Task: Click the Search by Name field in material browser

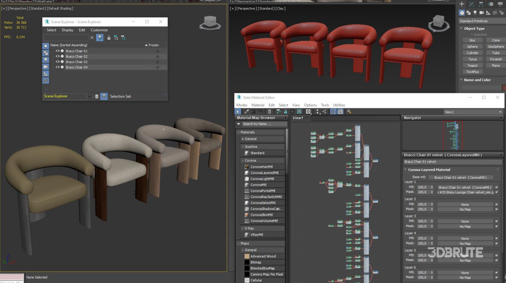Action: tap(264, 124)
